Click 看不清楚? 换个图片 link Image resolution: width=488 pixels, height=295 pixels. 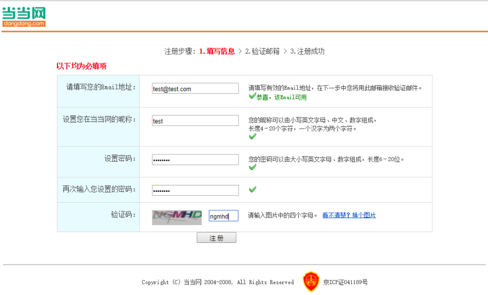(349, 215)
